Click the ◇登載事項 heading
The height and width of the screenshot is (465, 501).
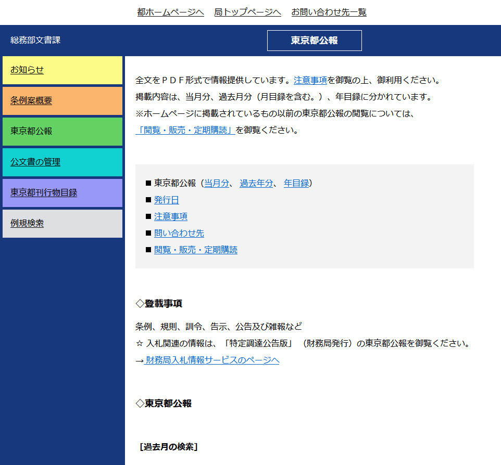(x=159, y=304)
